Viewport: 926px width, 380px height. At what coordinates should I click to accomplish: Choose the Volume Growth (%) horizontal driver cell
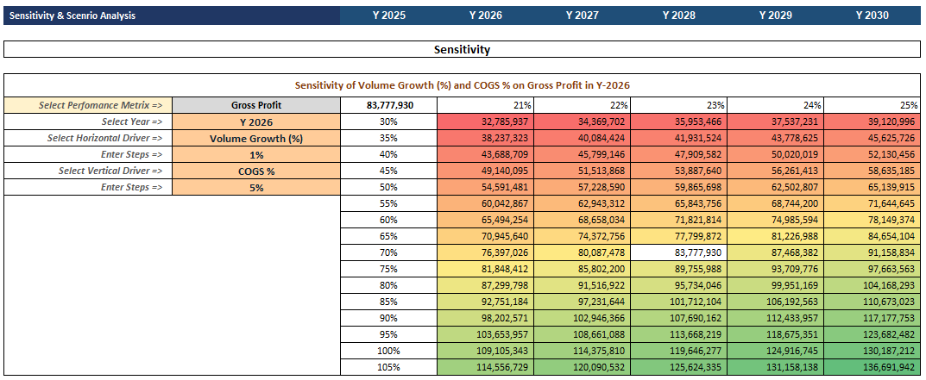256,139
